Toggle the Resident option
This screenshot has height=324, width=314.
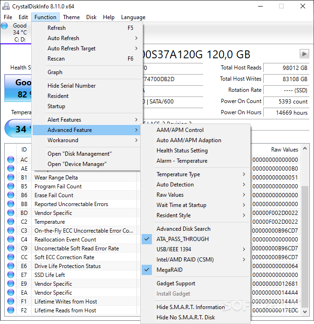click(x=87, y=96)
